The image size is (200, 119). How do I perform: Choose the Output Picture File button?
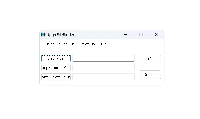coord(56,77)
